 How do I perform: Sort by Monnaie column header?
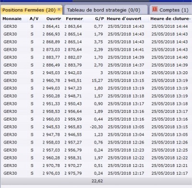point(12,19)
